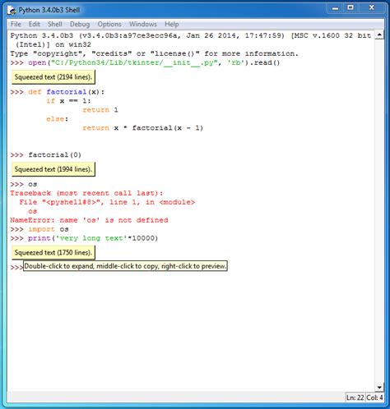Viewport: 390px width, 409px height.
Task: Click the 'File "<pyshell#8>"' traceback line
Action: [107, 202]
